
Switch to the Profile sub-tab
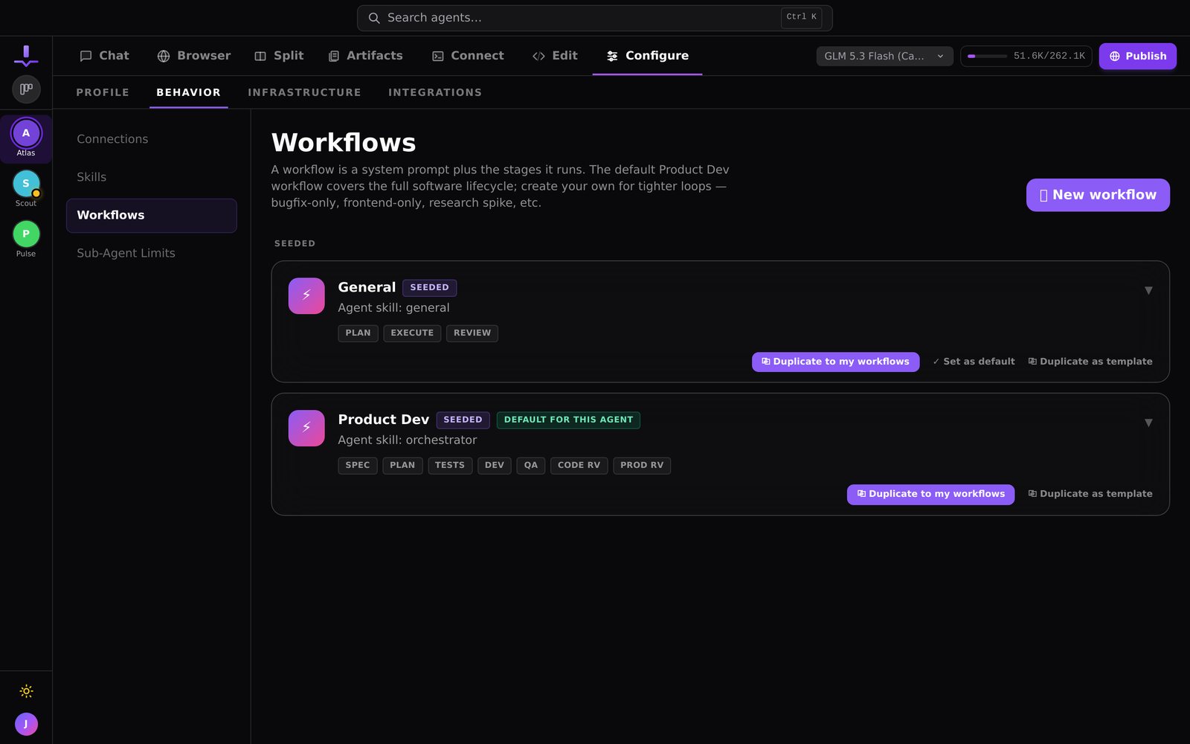click(x=103, y=92)
